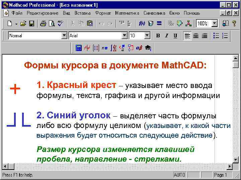Viewport: 241px width, 180px height.
Task: Open the Символика menu
Action: [x=154, y=13]
